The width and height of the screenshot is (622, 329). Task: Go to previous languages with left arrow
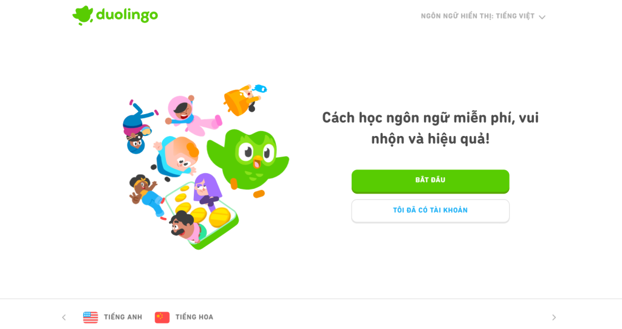tap(64, 317)
